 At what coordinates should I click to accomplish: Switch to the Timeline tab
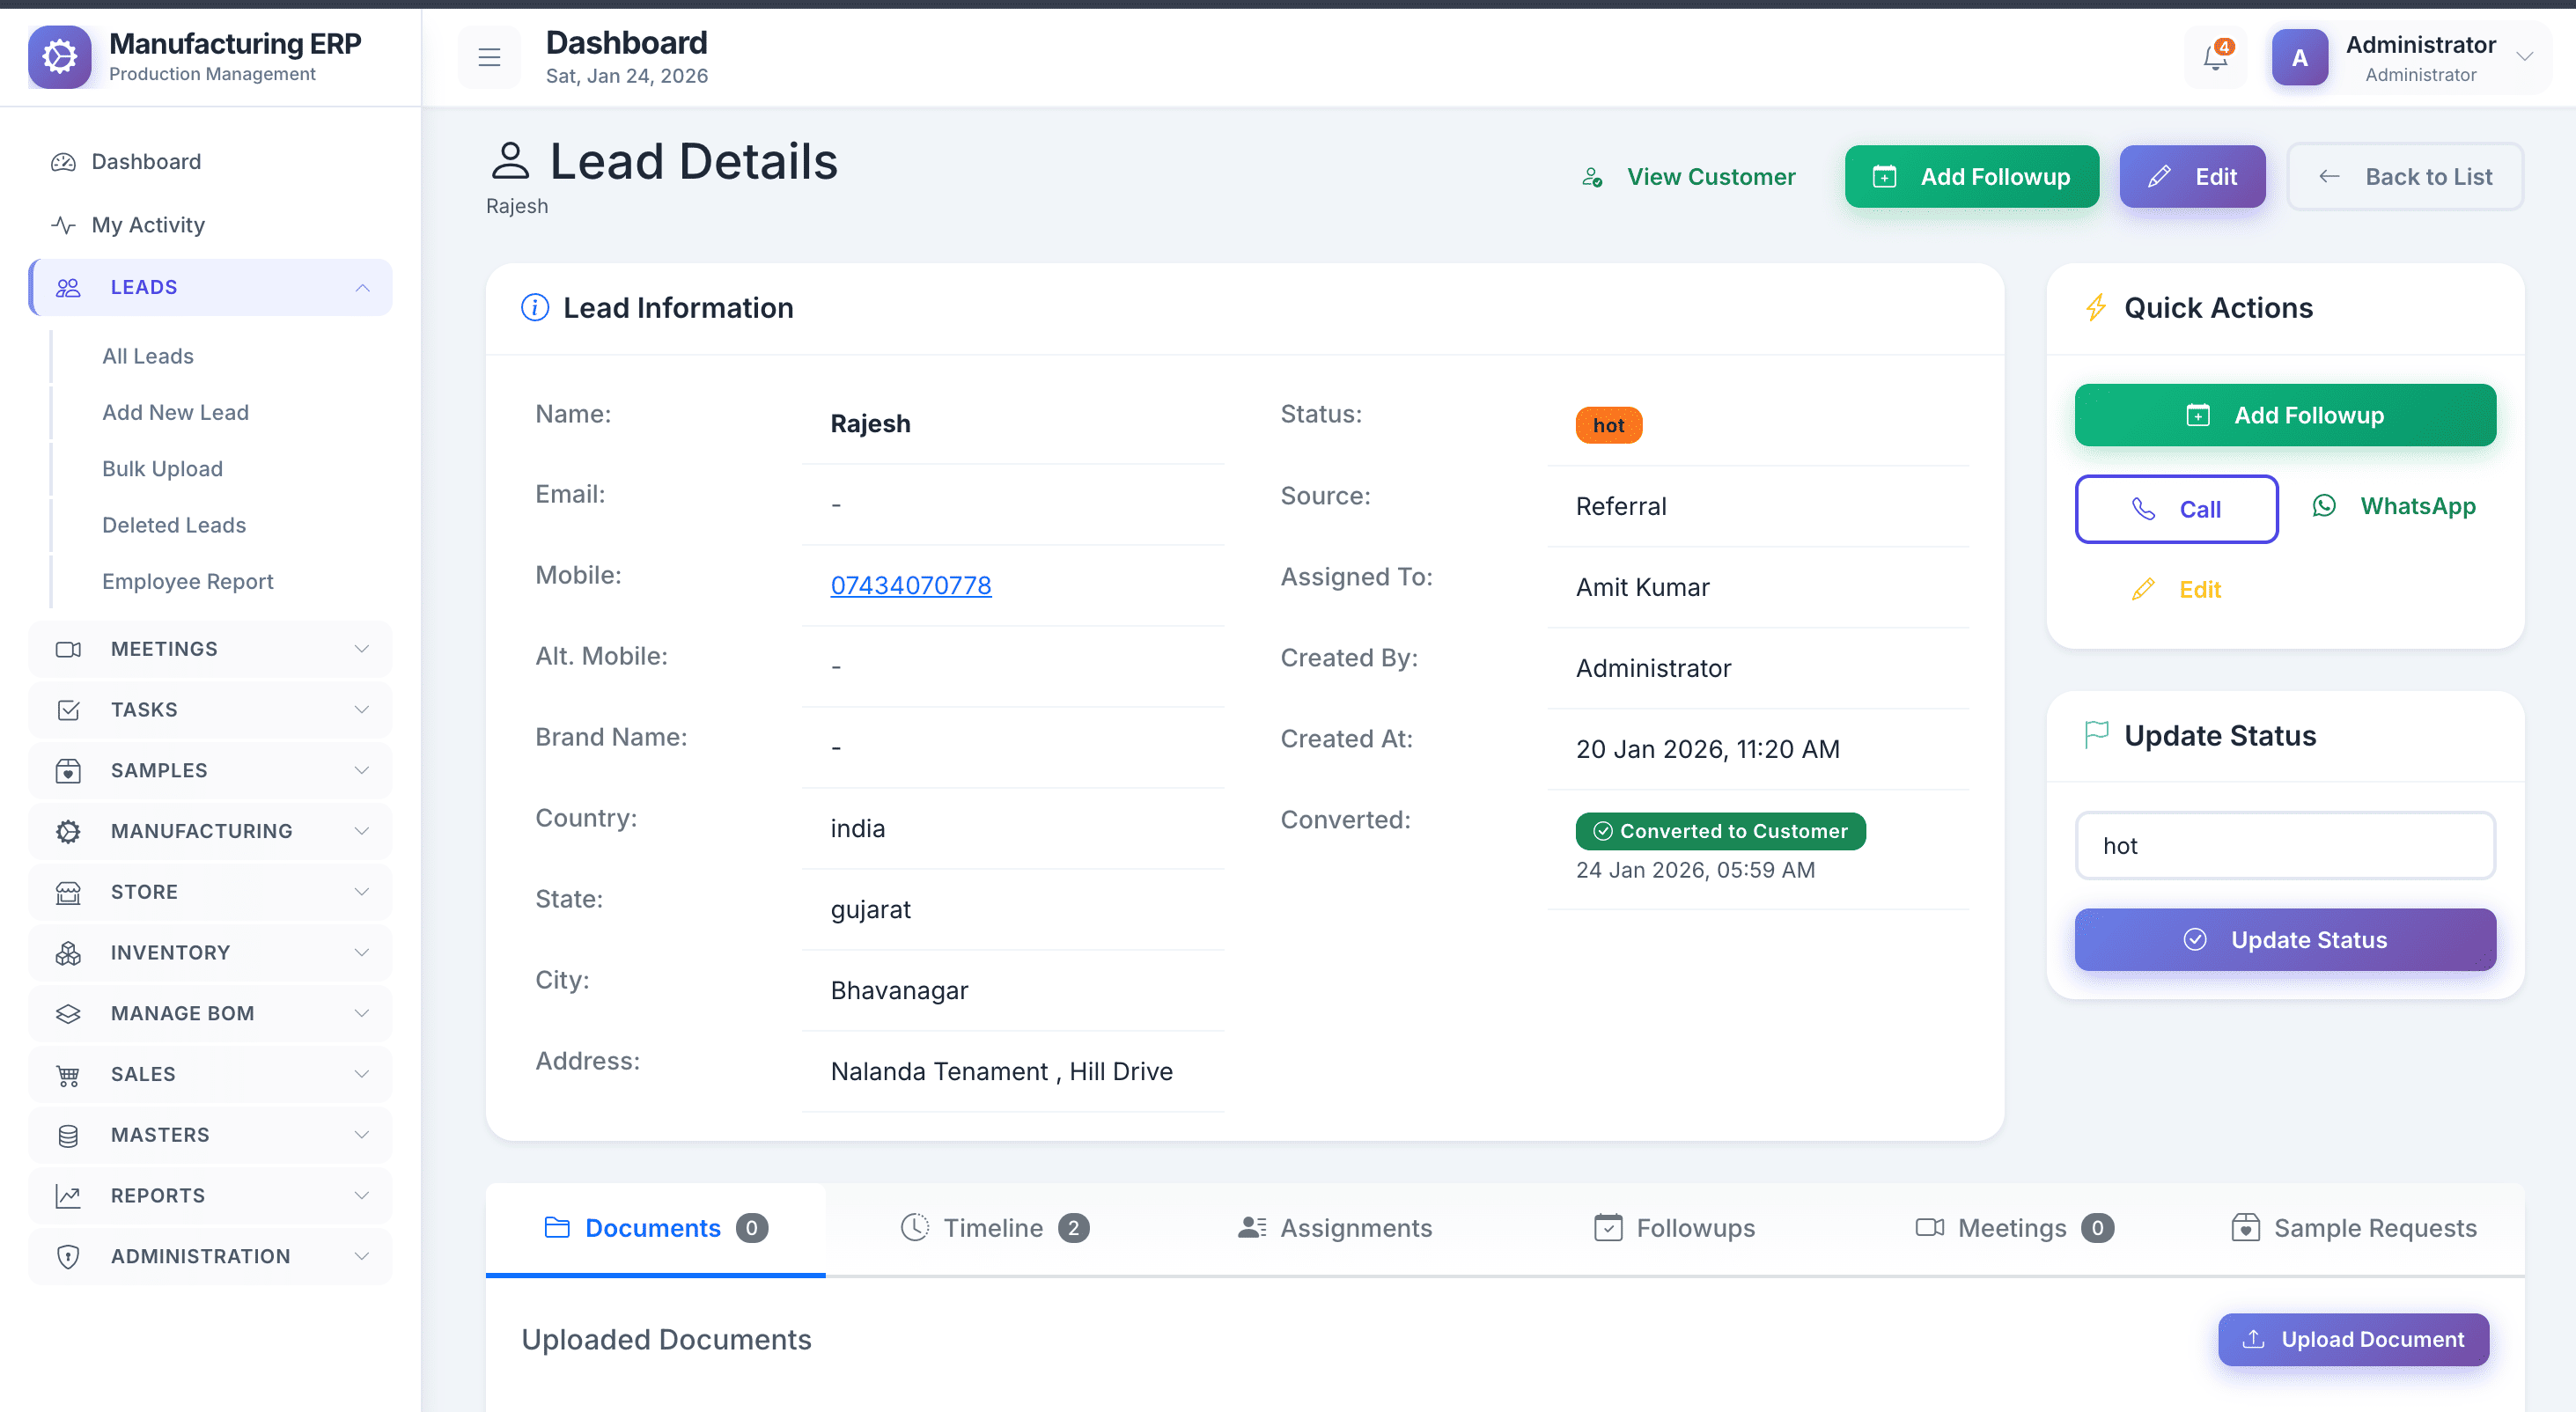994,1228
